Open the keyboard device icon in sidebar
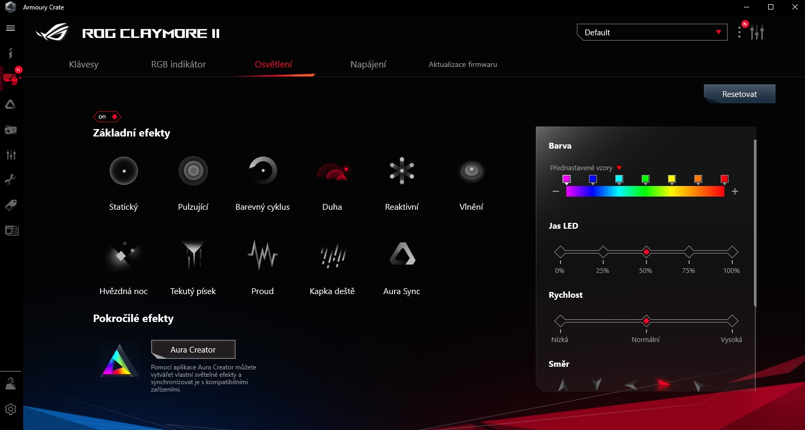This screenshot has width=805, height=430. (x=11, y=79)
